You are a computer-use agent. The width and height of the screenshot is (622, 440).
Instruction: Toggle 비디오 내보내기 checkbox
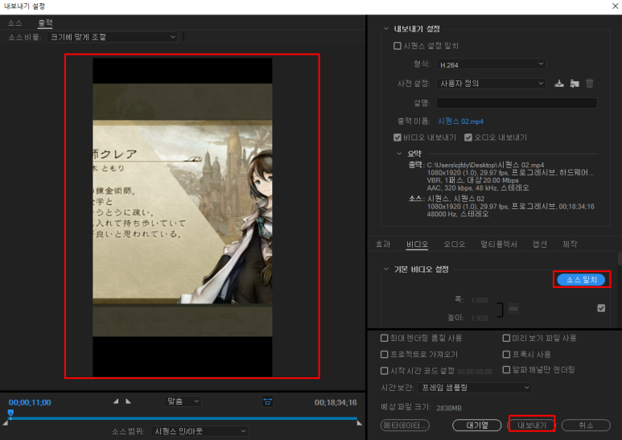(397, 138)
